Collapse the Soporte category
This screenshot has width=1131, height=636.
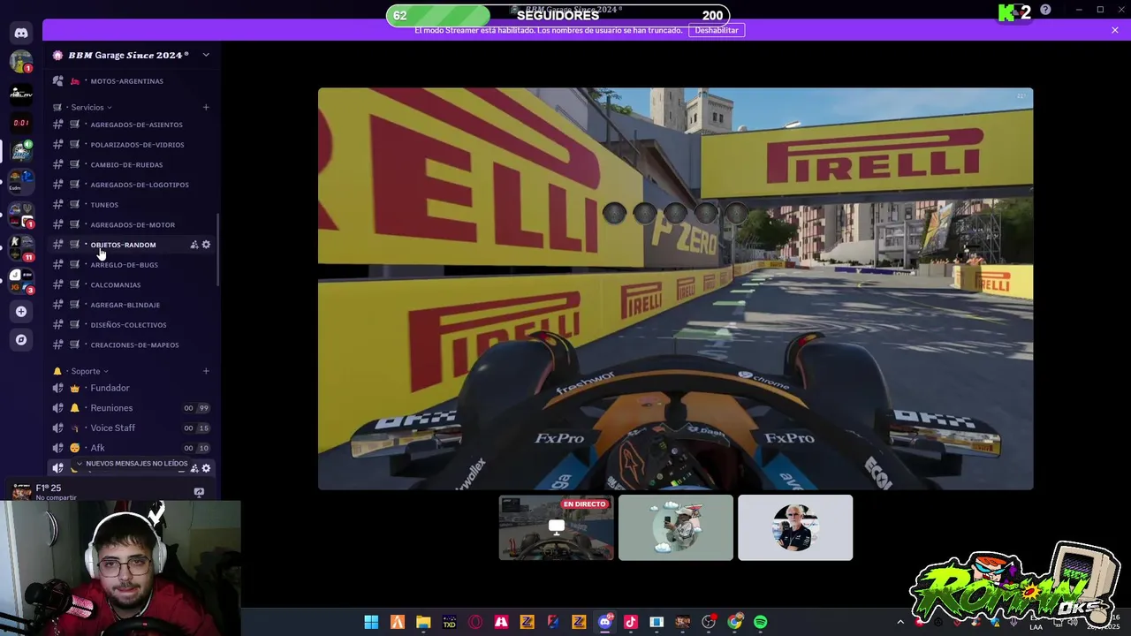coord(89,371)
